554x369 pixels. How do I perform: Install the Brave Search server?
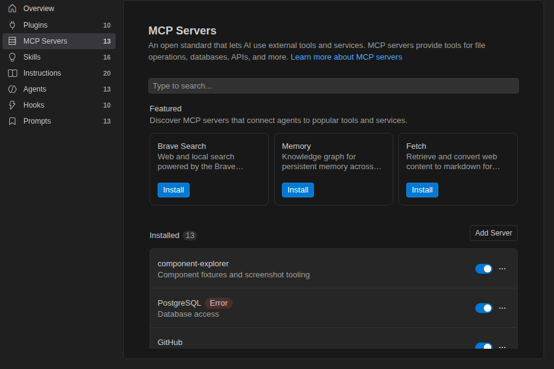coord(174,190)
